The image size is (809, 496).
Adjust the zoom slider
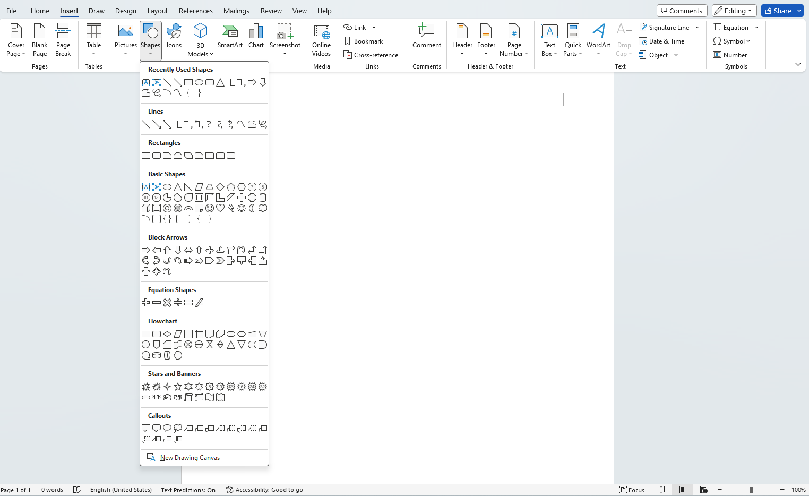[x=751, y=490]
